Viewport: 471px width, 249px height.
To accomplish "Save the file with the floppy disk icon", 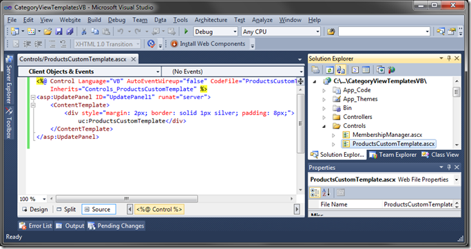I will point(59,32).
